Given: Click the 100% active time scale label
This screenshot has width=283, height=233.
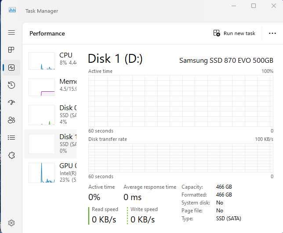Looking at the screenshot, I should pos(268,71).
